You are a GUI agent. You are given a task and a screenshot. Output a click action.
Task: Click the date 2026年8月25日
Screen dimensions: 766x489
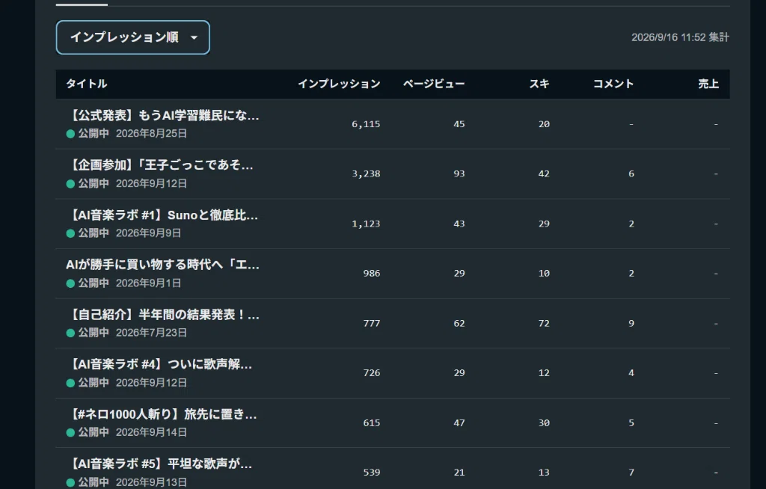click(x=151, y=134)
